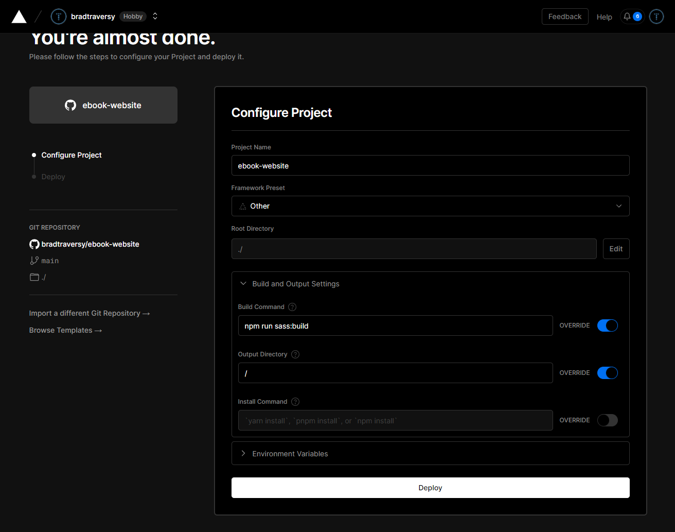Click GitHub icon beside bradtraversy/ebook-website

click(x=34, y=244)
